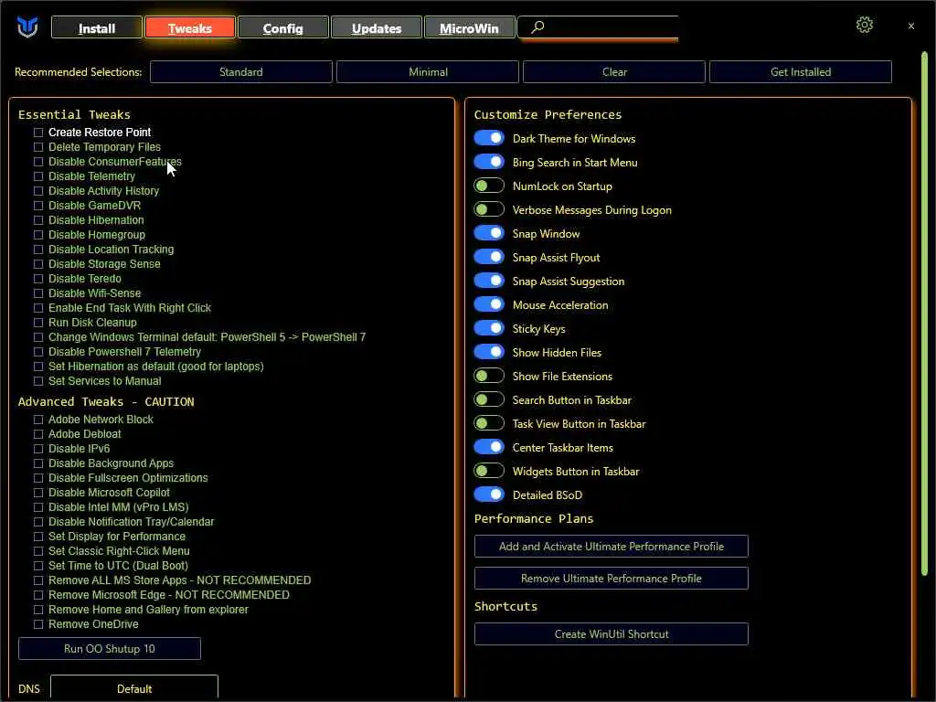Click the WinUtil logo icon

click(x=27, y=27)
